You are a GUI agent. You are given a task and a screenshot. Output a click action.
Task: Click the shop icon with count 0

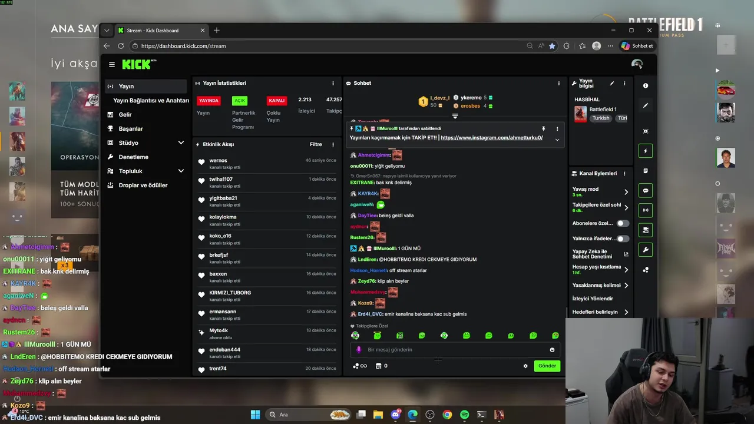[381, 366]
